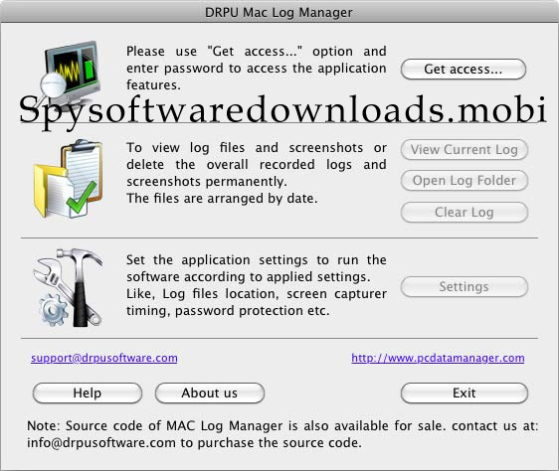
Task: Click the magnifying glass over the monitor
Action: click(x=54, y=84)
